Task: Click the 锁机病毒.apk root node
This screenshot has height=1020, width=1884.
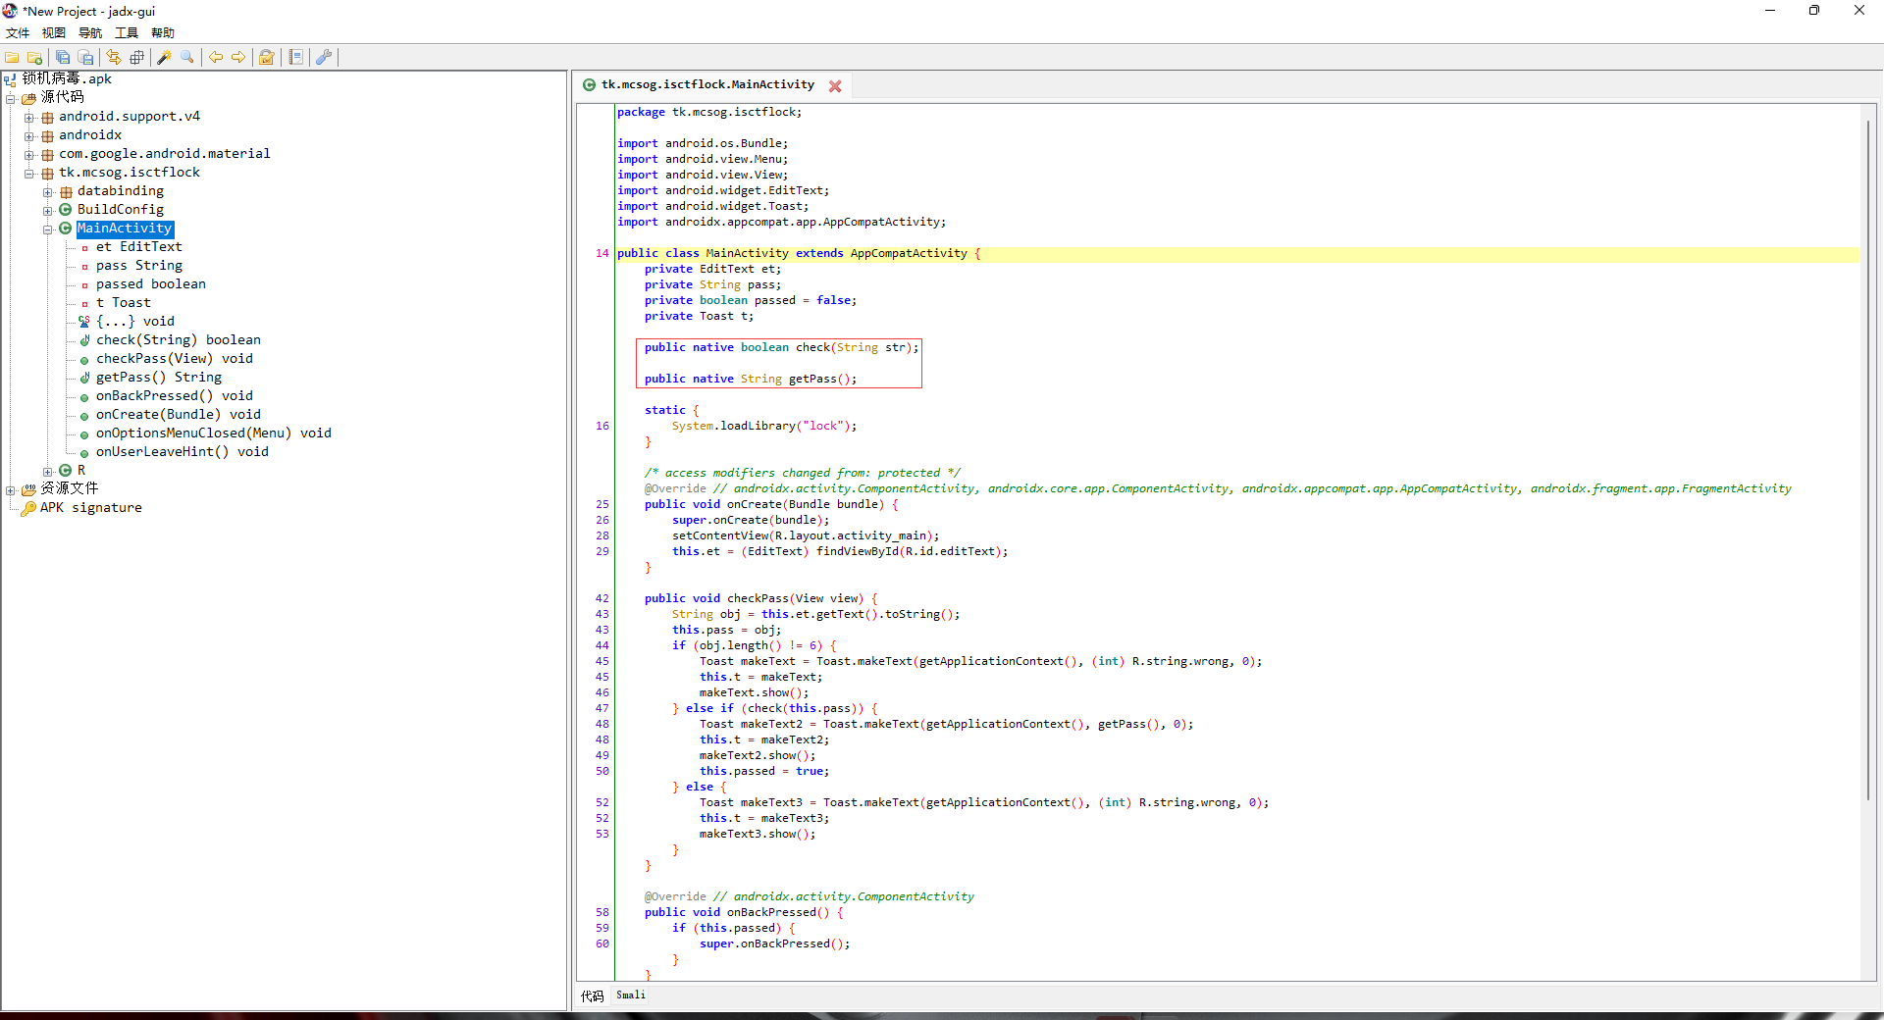Action: pyautogui.click(x=67, y=79)
